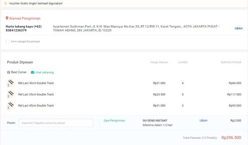Click the Best Corner shop name

pyautogui.click(x=19, y=72)
